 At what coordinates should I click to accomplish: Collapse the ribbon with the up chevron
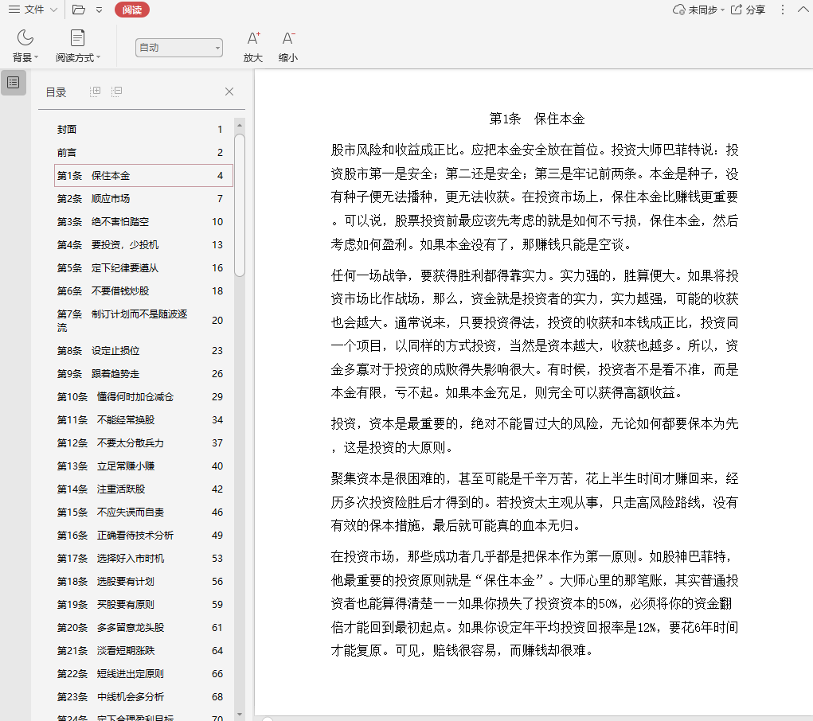tap(802, 10)
